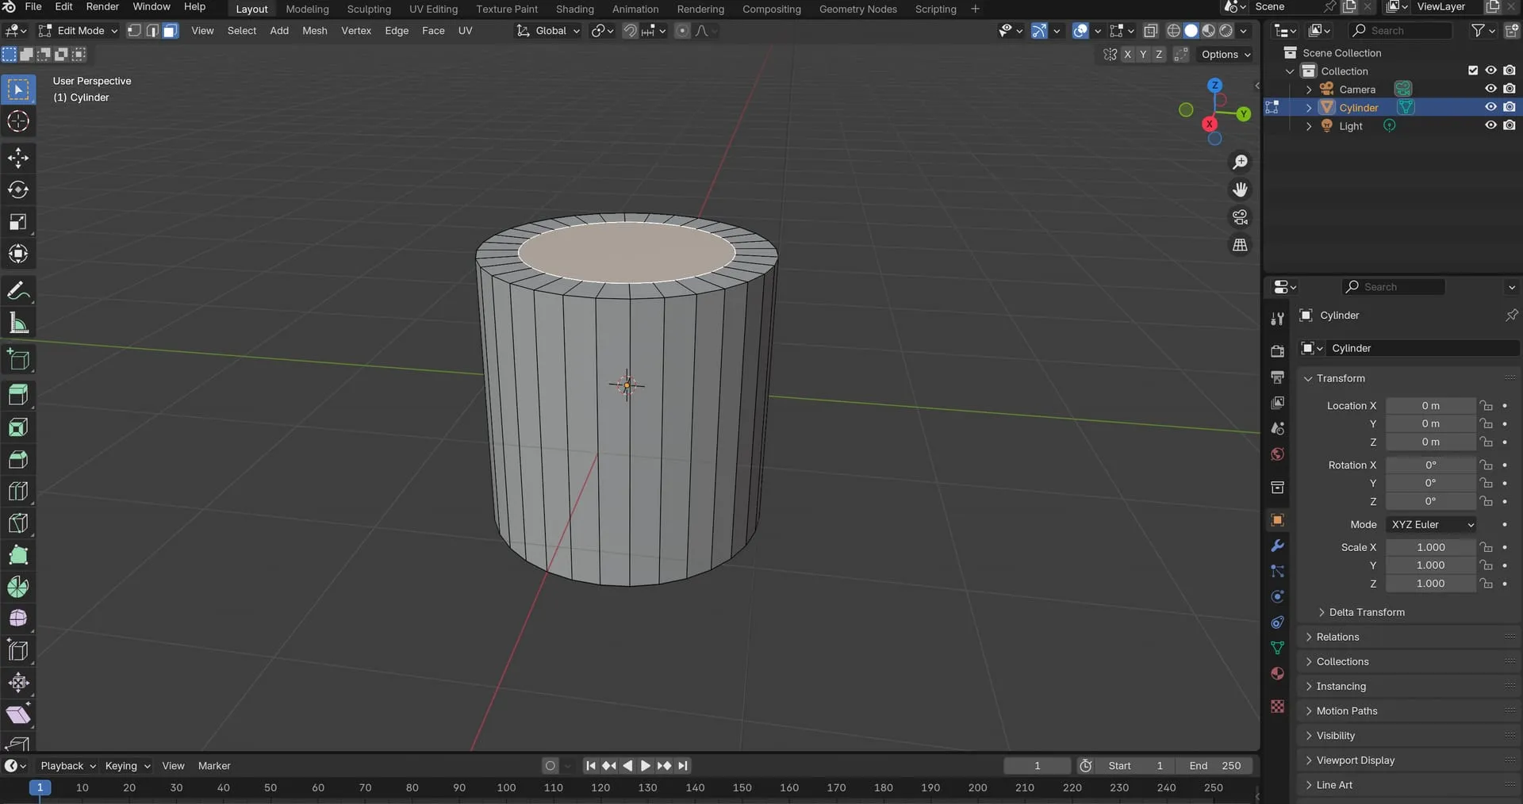Open the Playback dropdown in timeline
Screen dimensions: 1523x804
[67, 766]
